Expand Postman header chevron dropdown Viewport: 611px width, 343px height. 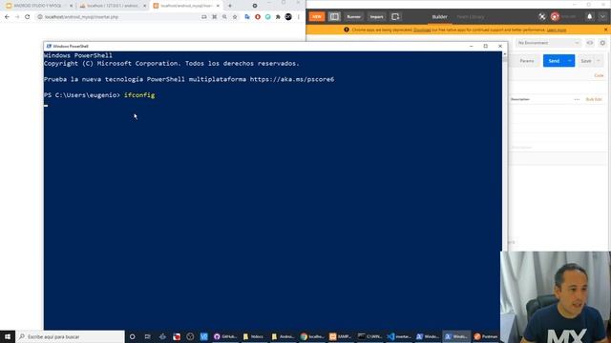pos(602,17)
